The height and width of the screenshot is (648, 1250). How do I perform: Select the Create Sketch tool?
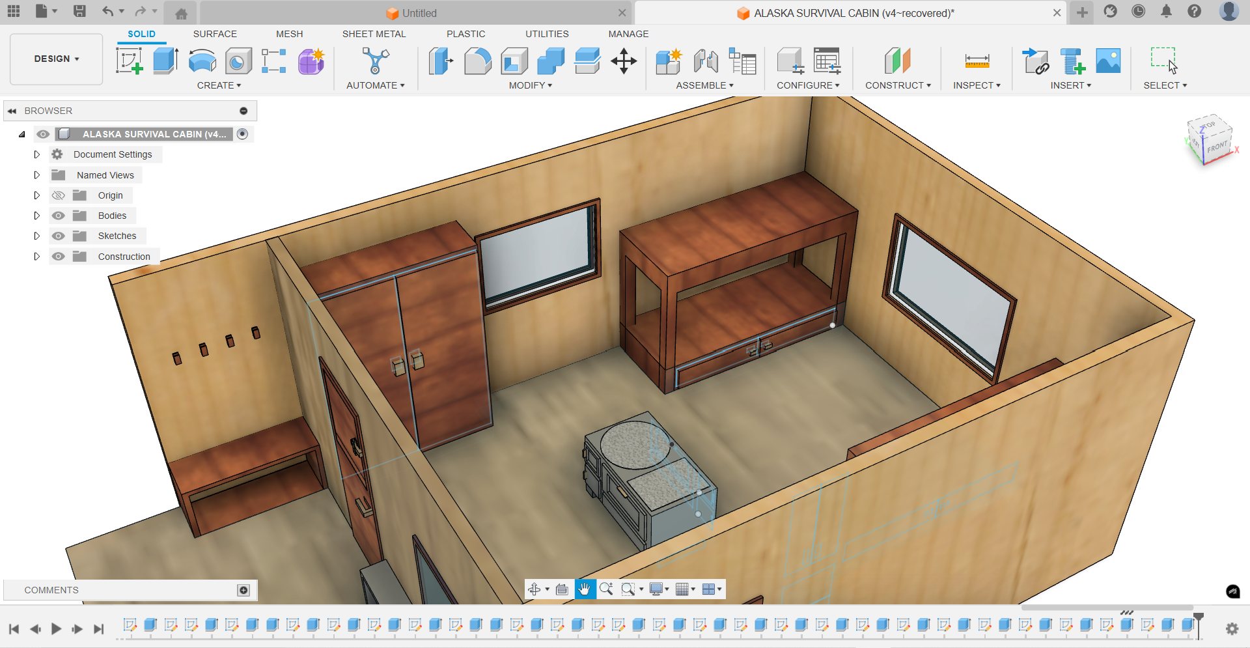(130, 61)
